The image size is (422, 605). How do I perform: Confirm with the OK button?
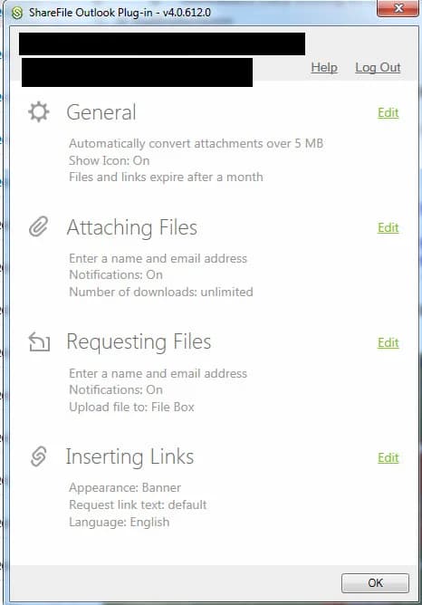(375, 582)
